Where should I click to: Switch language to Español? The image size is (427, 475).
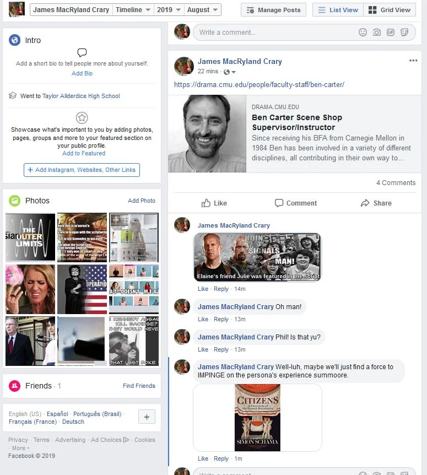[57, 414]
